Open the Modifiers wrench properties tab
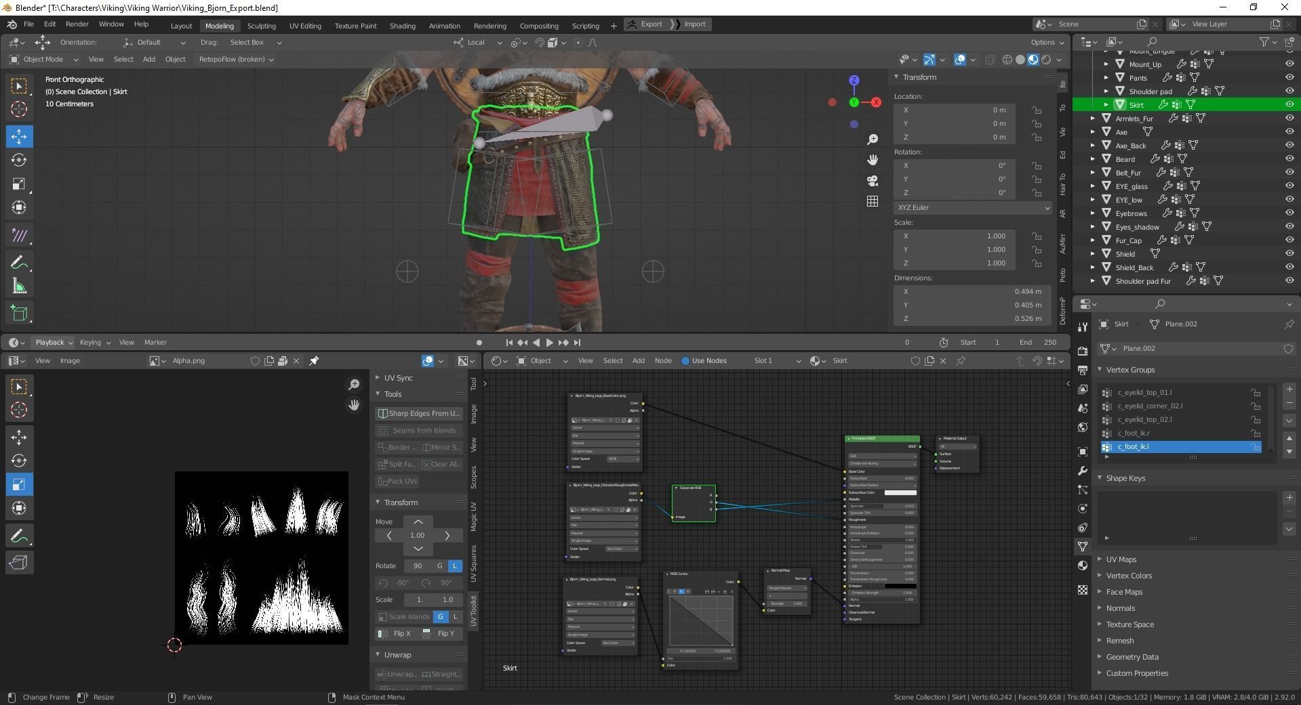The image size is (1301, 705). 1083,471
